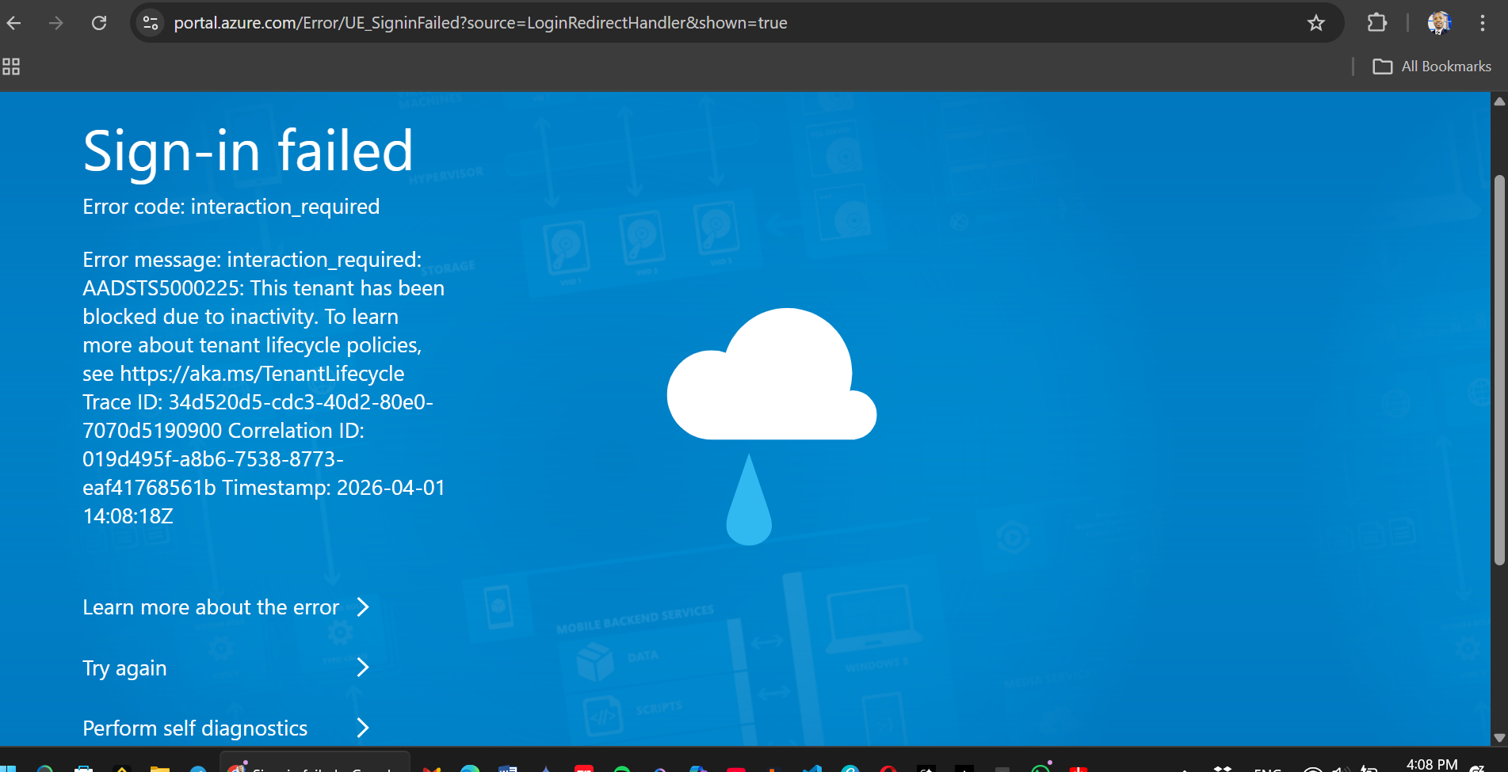1508x772 pixels.
Task: Click the taskbar clock showing 4:08 PM
Action: pyautogui.click(x=1432, y=764)
